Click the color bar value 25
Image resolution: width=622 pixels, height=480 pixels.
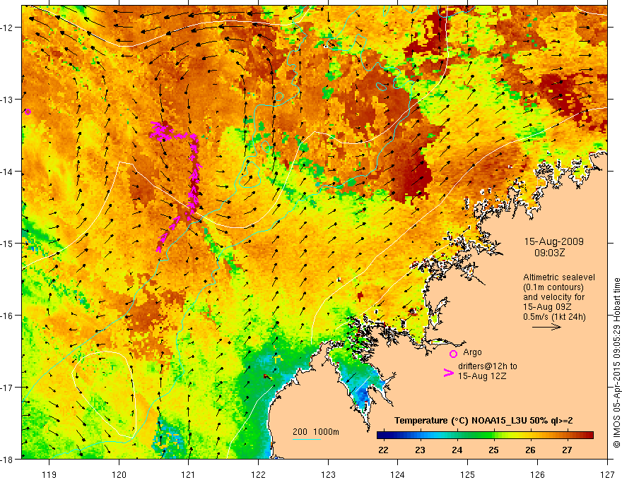(x=494, y=450)
